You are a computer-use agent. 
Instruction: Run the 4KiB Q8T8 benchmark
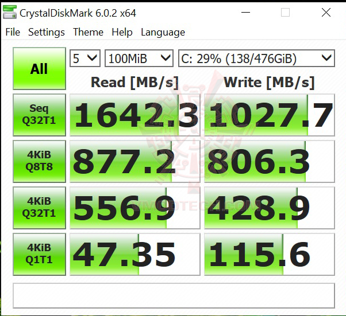tap(39, 161)
